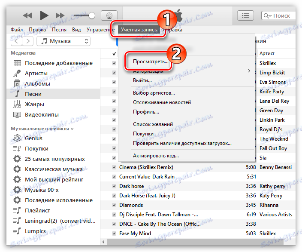Image resolution: width=302 pixels, height=252 pixels.
Task: Sort by the Артист column header
Action: coord(267,53)
